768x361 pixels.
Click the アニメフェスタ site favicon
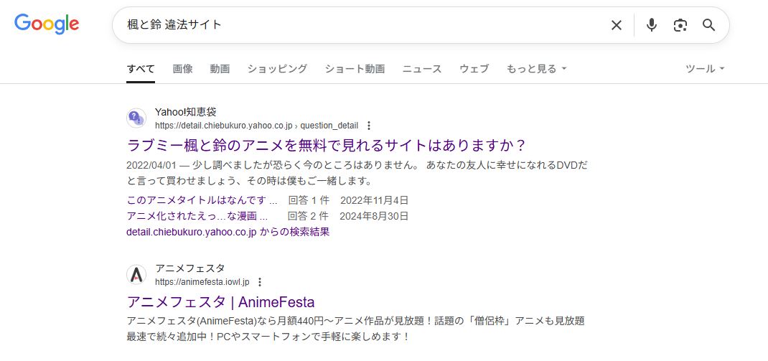(x=136, y=274)
